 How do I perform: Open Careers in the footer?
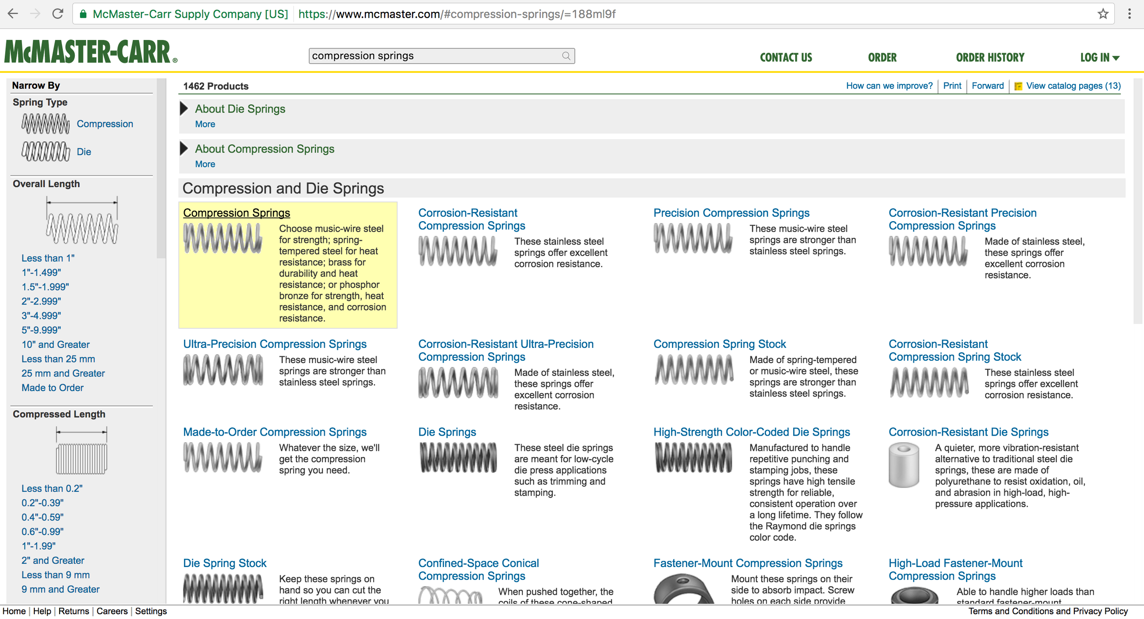tap(112, 611)
